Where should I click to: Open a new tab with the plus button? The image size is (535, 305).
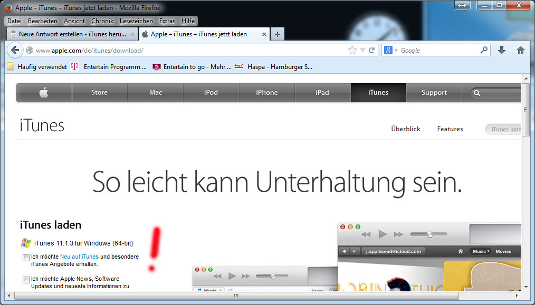278,34
